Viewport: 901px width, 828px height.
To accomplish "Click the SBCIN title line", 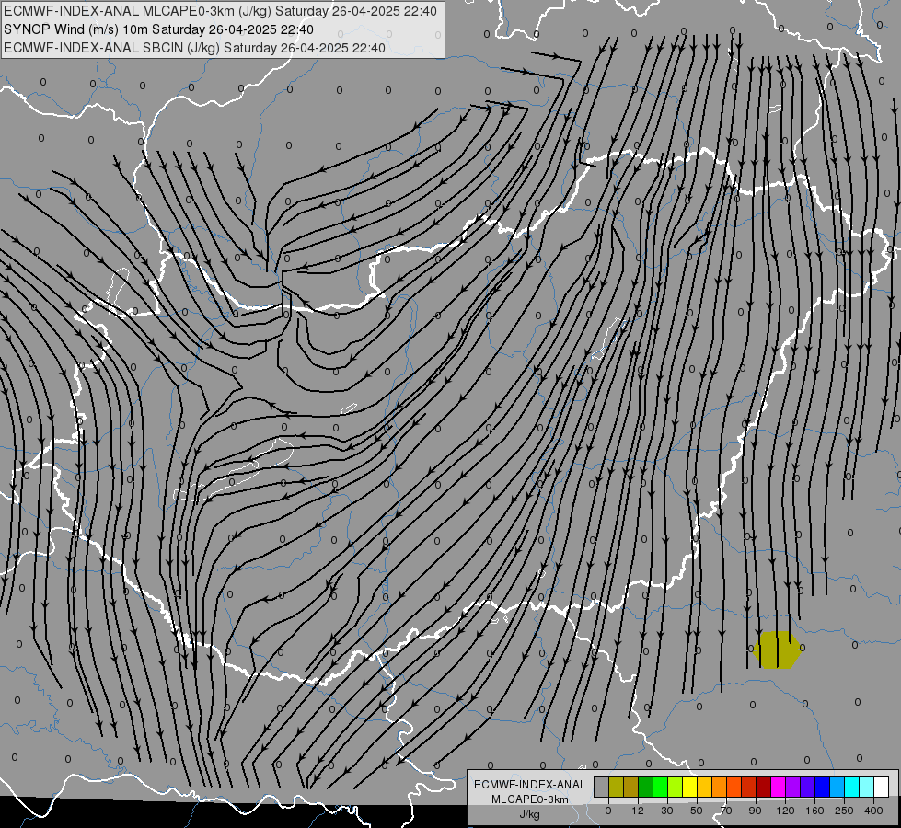I will pos(194,48).
